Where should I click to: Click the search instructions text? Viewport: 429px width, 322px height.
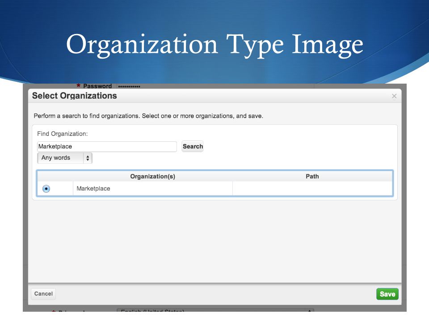click(x=148, y=116)
